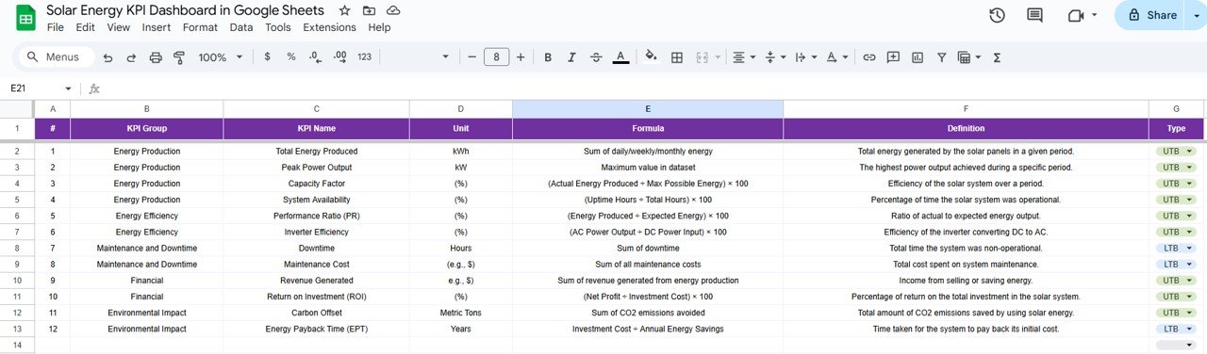
Task: Open horizontal align dropdown
Action: [x=744, y=57]
